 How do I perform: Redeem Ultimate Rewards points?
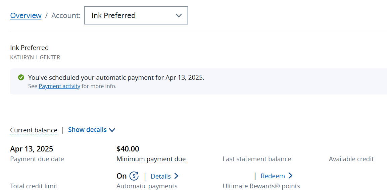[273, 176]
